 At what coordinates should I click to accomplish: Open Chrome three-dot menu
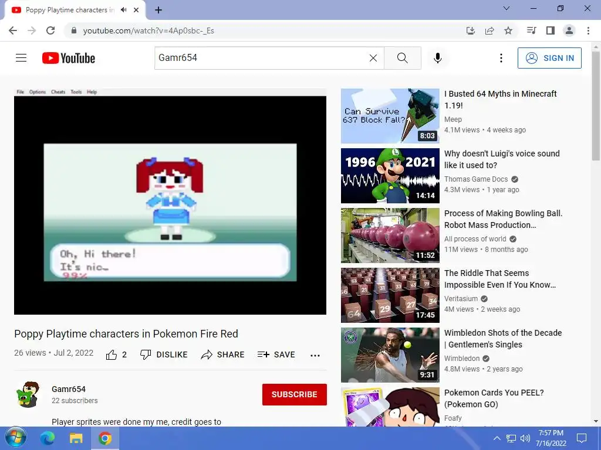(588, 30)
